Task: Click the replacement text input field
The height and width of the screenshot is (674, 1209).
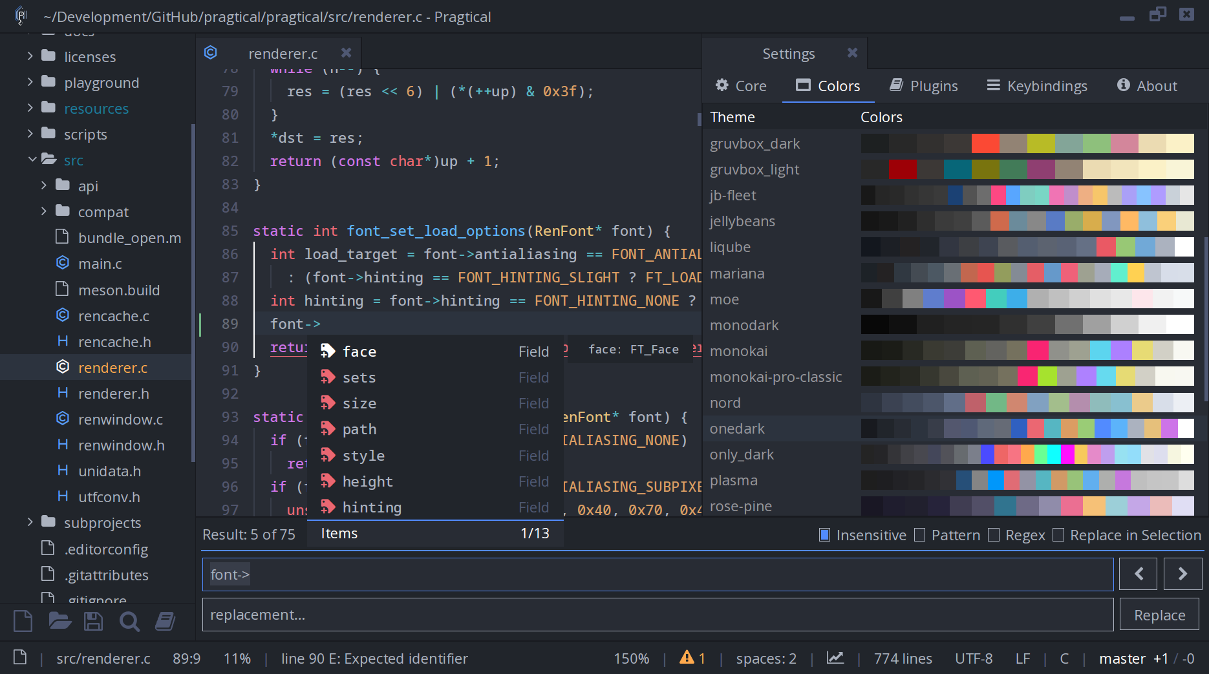Action: pos(658,615)
